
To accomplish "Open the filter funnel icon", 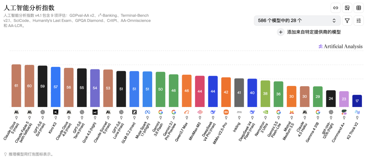I will [x=347, y=21].
